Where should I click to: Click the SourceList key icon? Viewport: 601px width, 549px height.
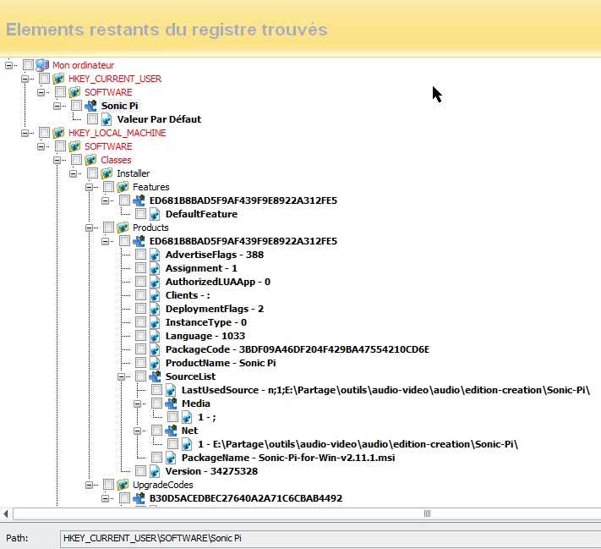[x=156, y=376]
